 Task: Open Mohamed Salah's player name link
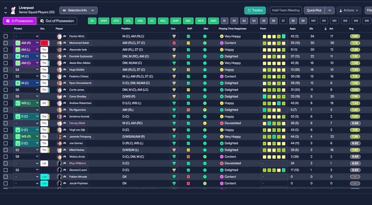79,43
